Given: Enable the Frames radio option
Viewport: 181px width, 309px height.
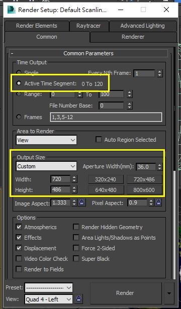Looking at the screenshot, I should 19,117.
